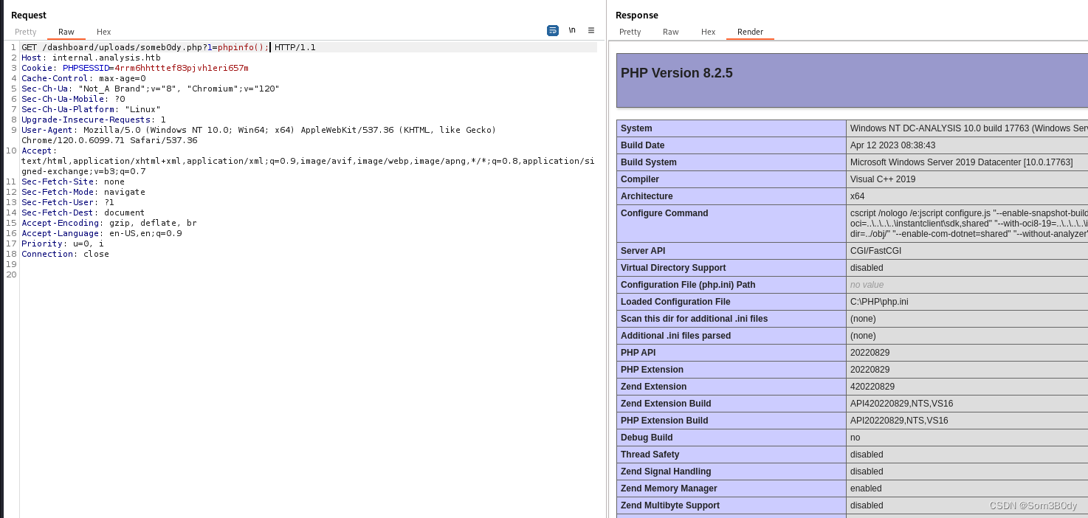Viewport: 1088px width, 518px height.
Task: Click the Configure Command row label
Action: [x=664, y=213]
